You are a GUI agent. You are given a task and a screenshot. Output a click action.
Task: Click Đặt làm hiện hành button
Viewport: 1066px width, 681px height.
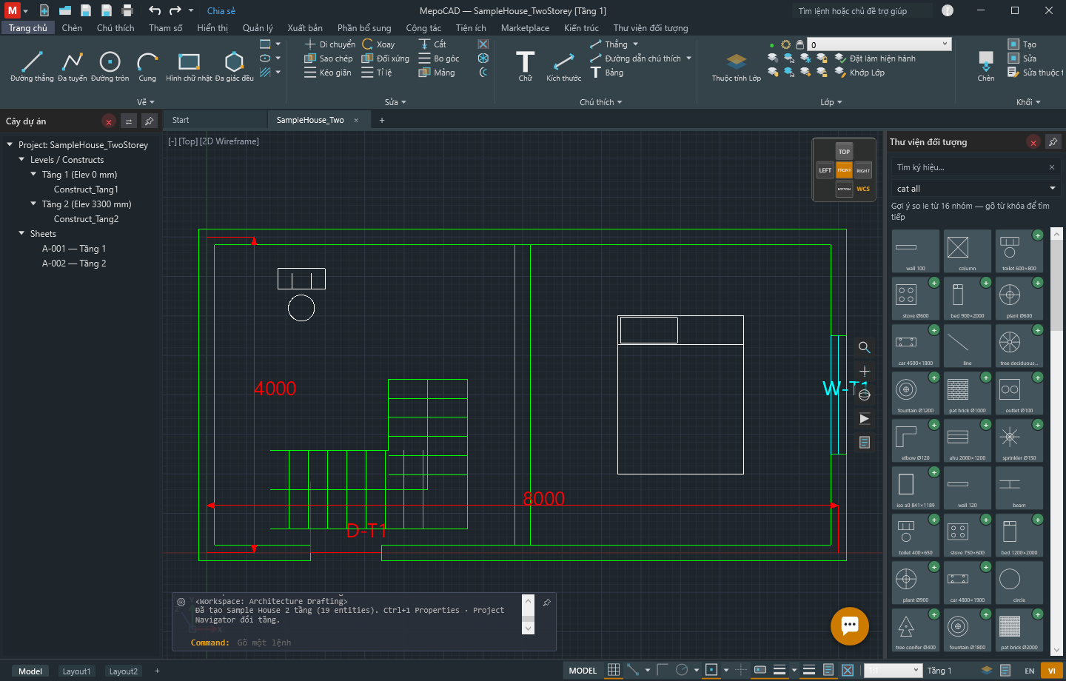(x=875, y=58)
